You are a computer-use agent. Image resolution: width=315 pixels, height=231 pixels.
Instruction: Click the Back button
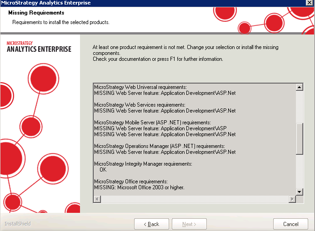tap(151, 224)
